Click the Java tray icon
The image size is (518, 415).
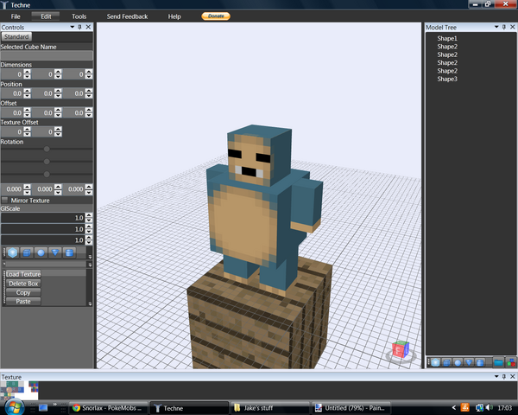coord(464,408)
